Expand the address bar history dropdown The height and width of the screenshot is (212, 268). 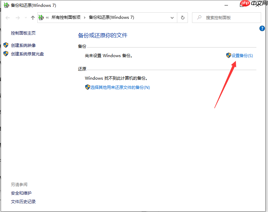pyautogui.click(x=172, y=17)
